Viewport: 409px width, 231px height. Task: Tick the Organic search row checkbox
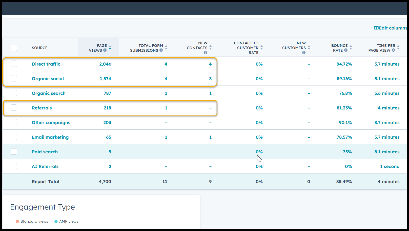[x=14, y=93]
